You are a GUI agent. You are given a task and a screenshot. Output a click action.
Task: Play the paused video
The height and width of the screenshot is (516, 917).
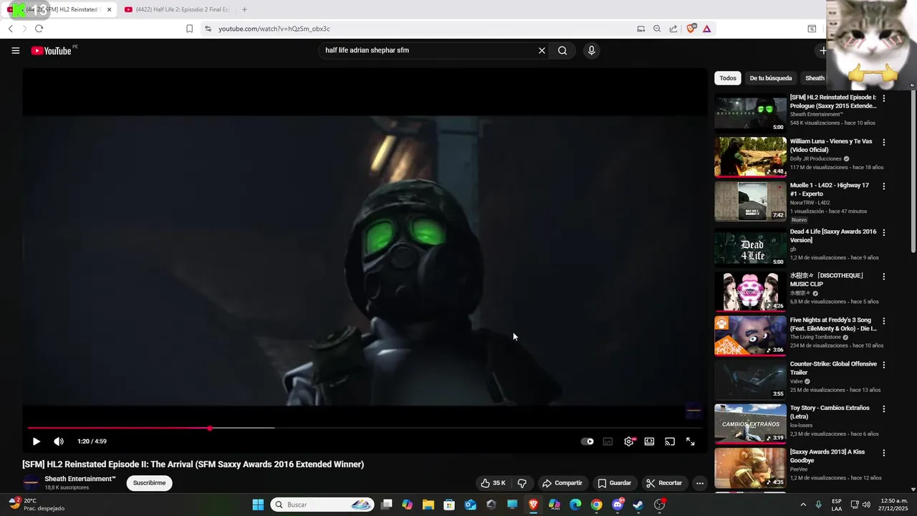click(37, 441)
